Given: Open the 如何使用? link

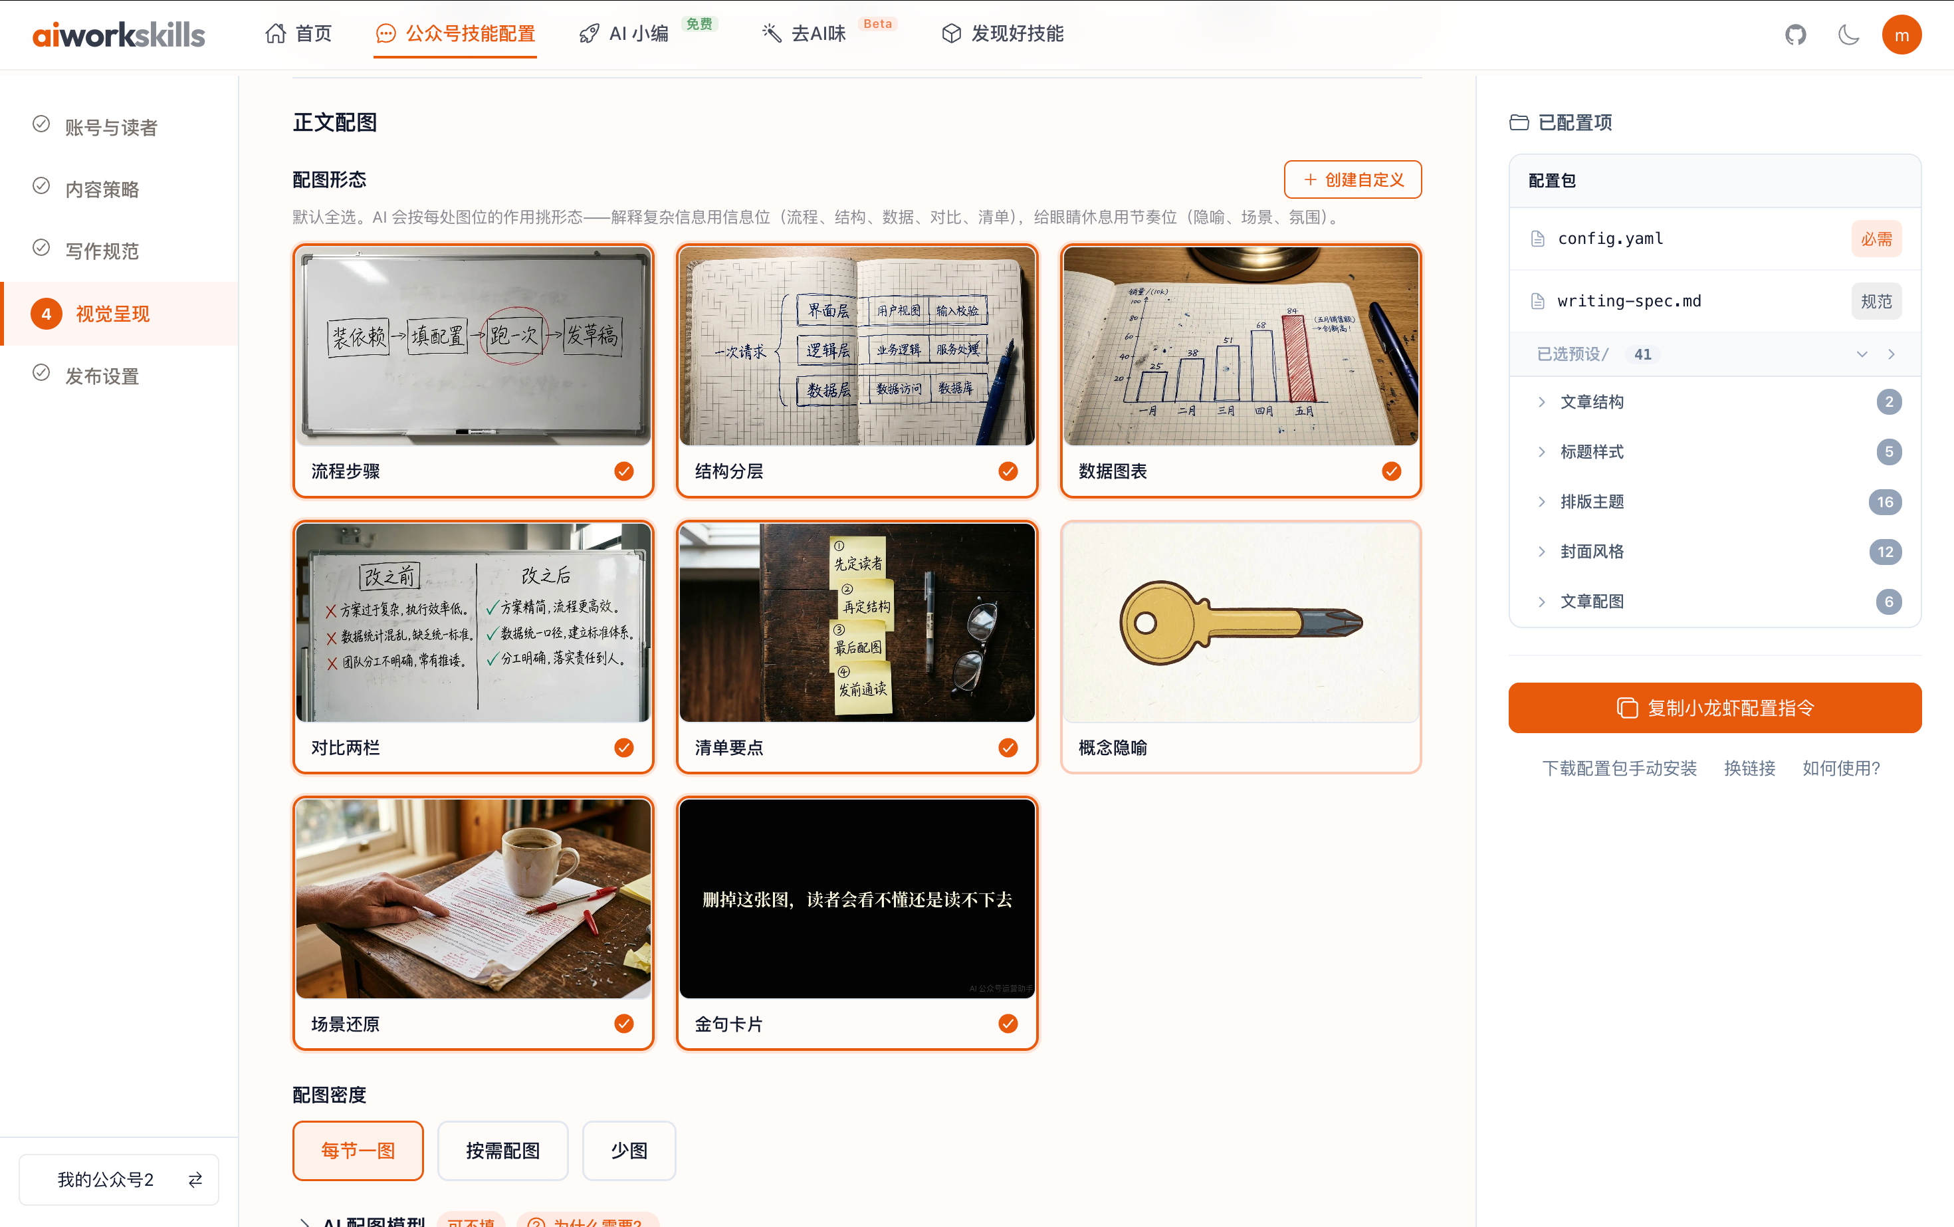Looking at the screenshot, I should pos(1840,768).
